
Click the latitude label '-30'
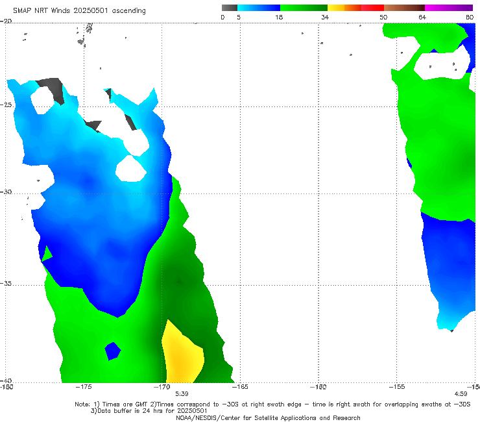click(x=6, y=192)
